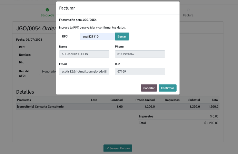The height and width of the screenshot is (154, 238).
Task: Click the Cantidad column header
Action: click(116, 100)
